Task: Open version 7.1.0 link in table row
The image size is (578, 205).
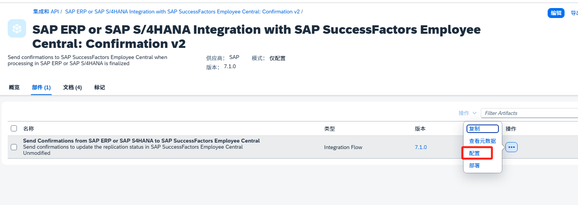Action: [421, 147]
